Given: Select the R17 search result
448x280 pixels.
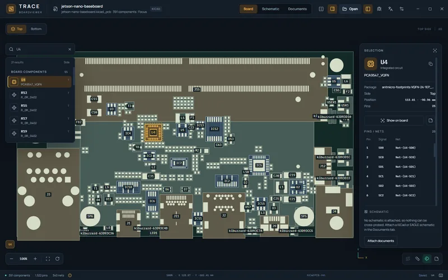Looking at the screenshot, I should tap(40, 120).
